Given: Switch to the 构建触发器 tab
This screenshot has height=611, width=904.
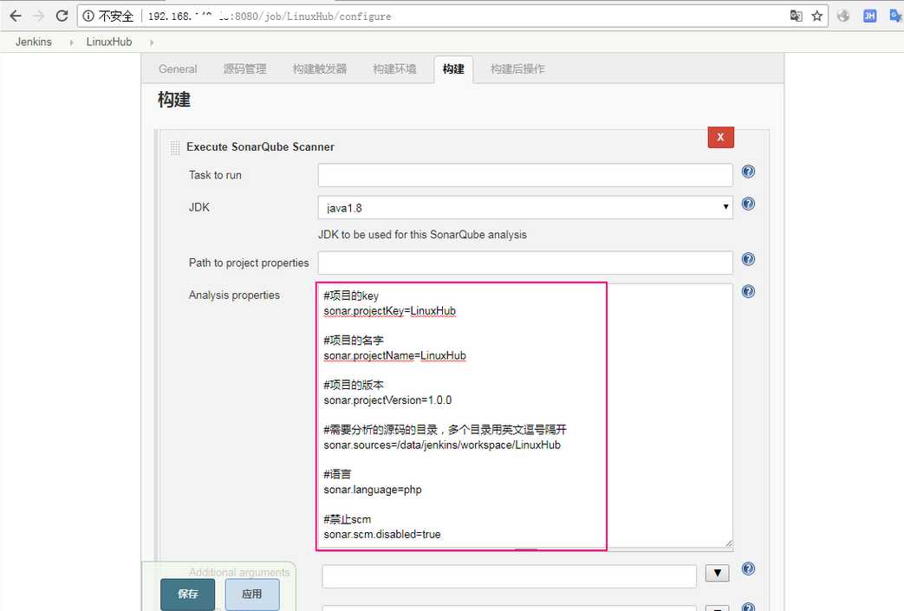Looking at the screenshot, I should [x=320, y=69].
